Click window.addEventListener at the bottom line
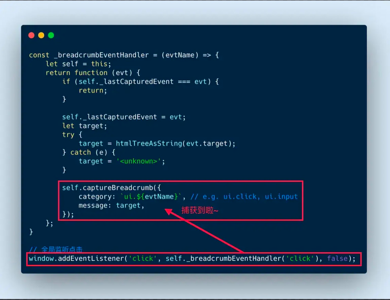The image size is (390, 300). 76,259
